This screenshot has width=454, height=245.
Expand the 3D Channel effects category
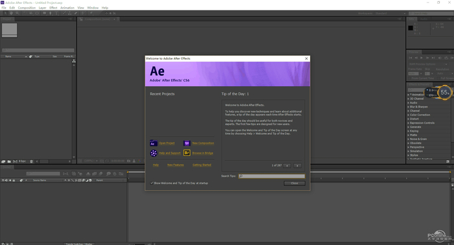pos(416,99)
